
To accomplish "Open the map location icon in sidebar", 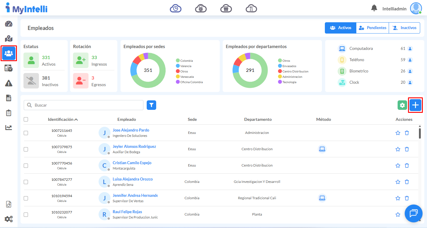I will [x=9, y=39].
